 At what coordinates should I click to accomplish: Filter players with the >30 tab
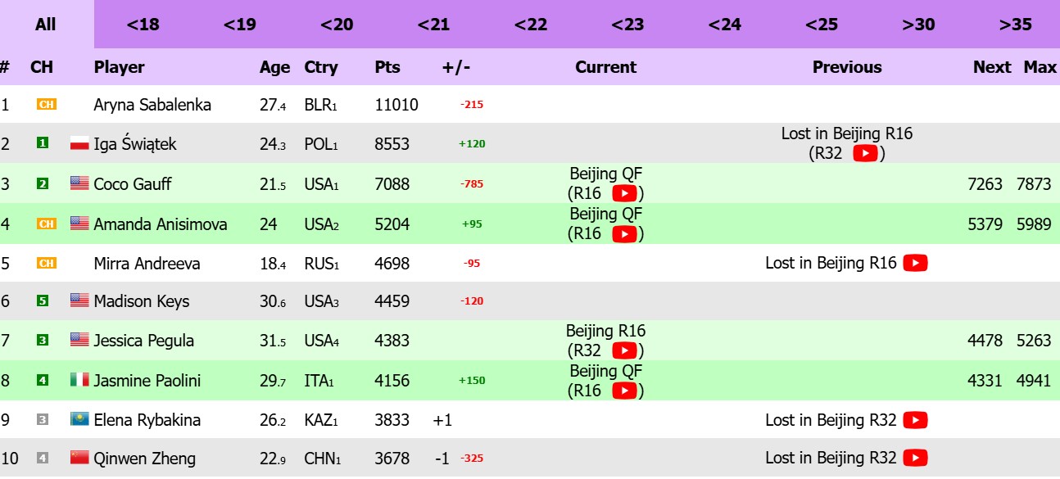(918, 25)
